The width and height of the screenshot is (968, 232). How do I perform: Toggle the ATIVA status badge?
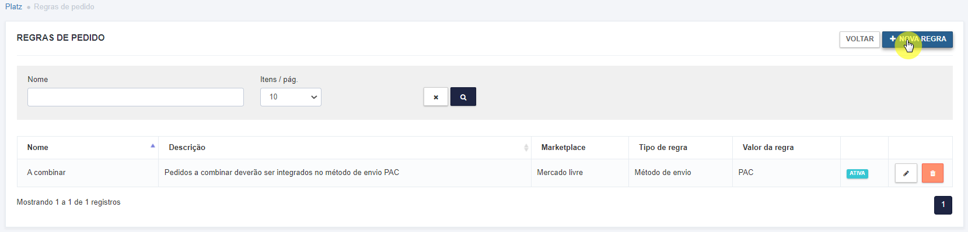pos(857,173)
